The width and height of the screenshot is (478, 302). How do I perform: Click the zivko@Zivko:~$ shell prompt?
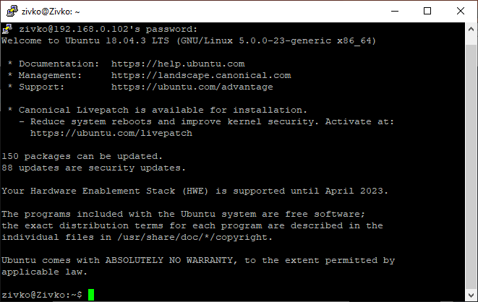pyautogui.click(x=42, y=295)
